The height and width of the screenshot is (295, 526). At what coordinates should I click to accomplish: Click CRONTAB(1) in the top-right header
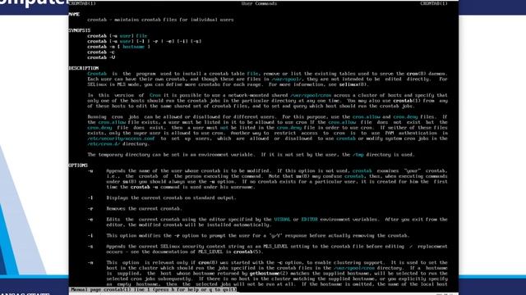[x=434, y=3]
